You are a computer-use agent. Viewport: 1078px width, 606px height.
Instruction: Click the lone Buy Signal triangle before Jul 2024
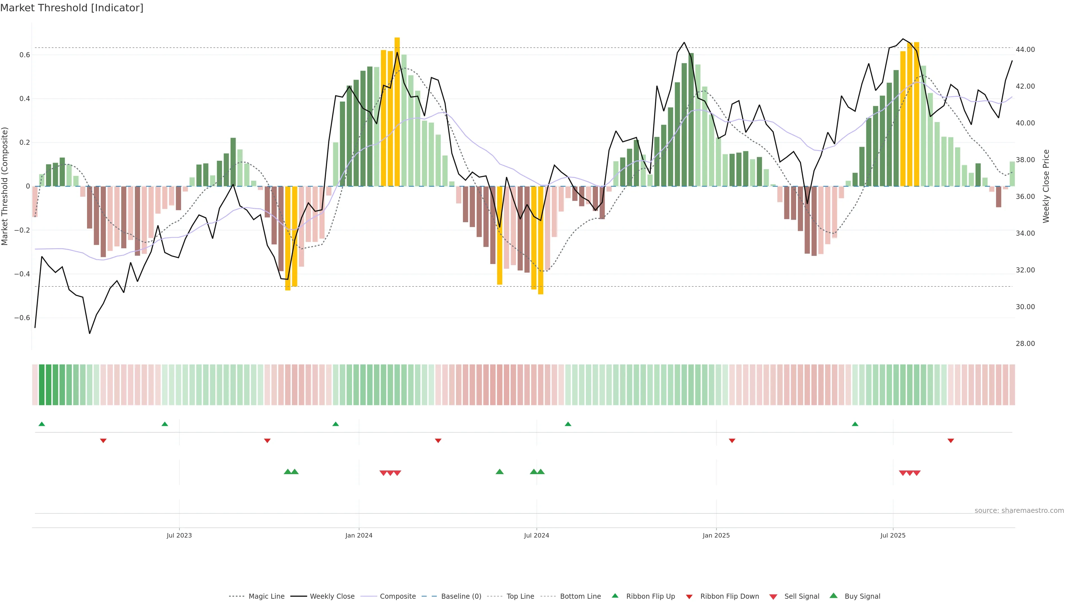(499, 472)
